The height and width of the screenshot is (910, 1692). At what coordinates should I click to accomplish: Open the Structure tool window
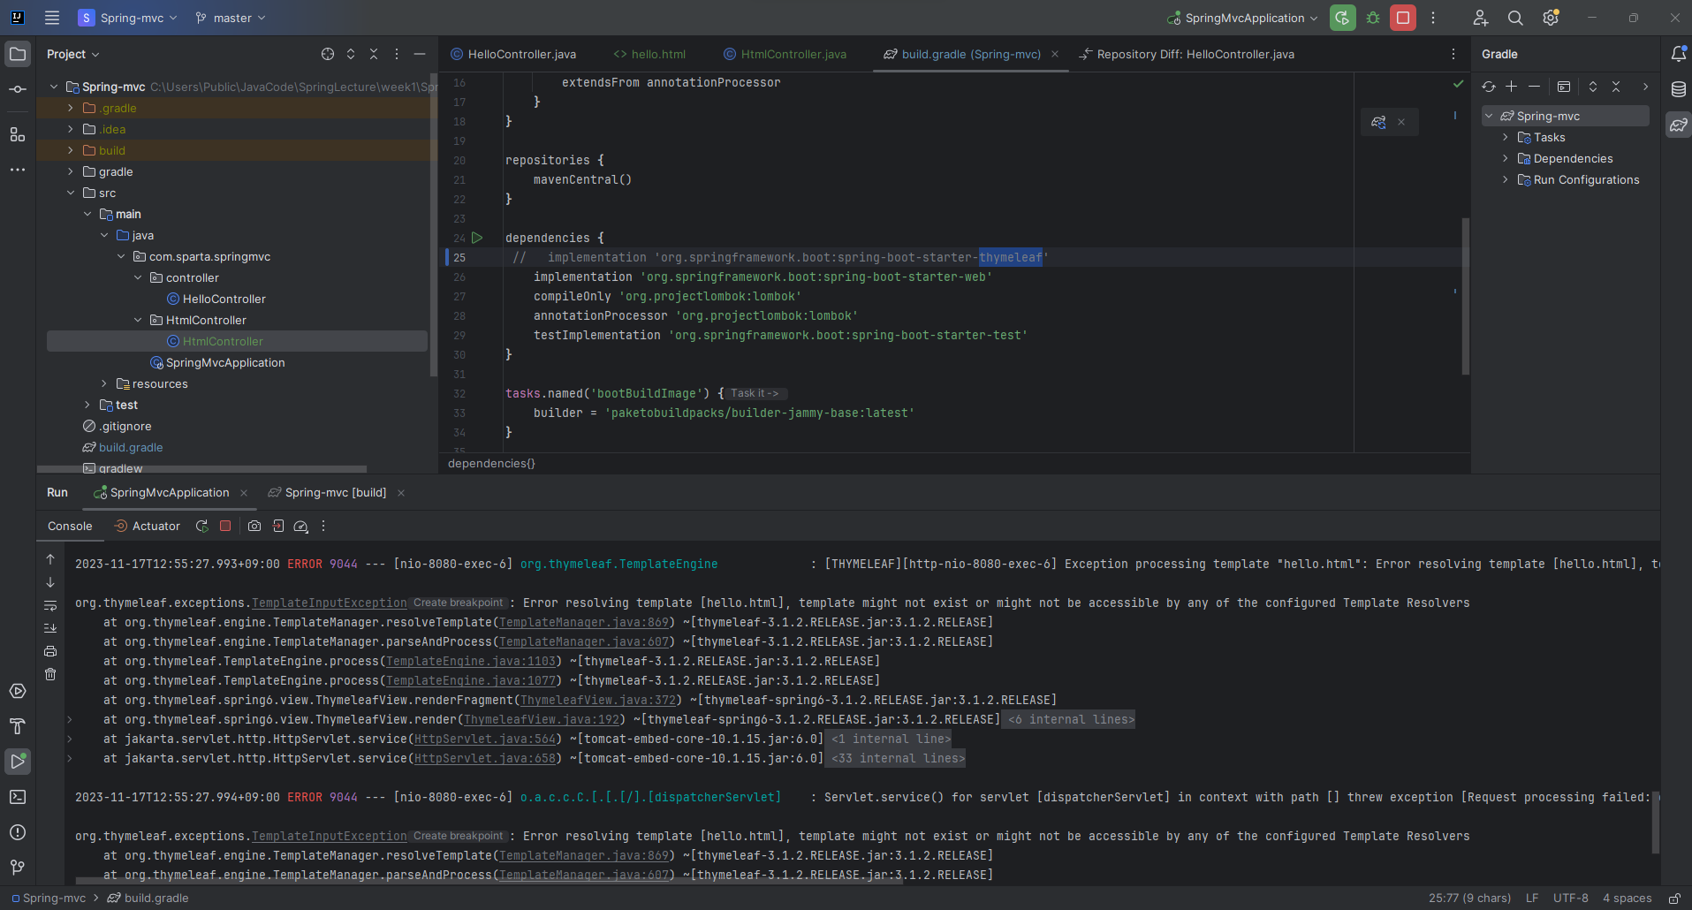tap(18, 134)
